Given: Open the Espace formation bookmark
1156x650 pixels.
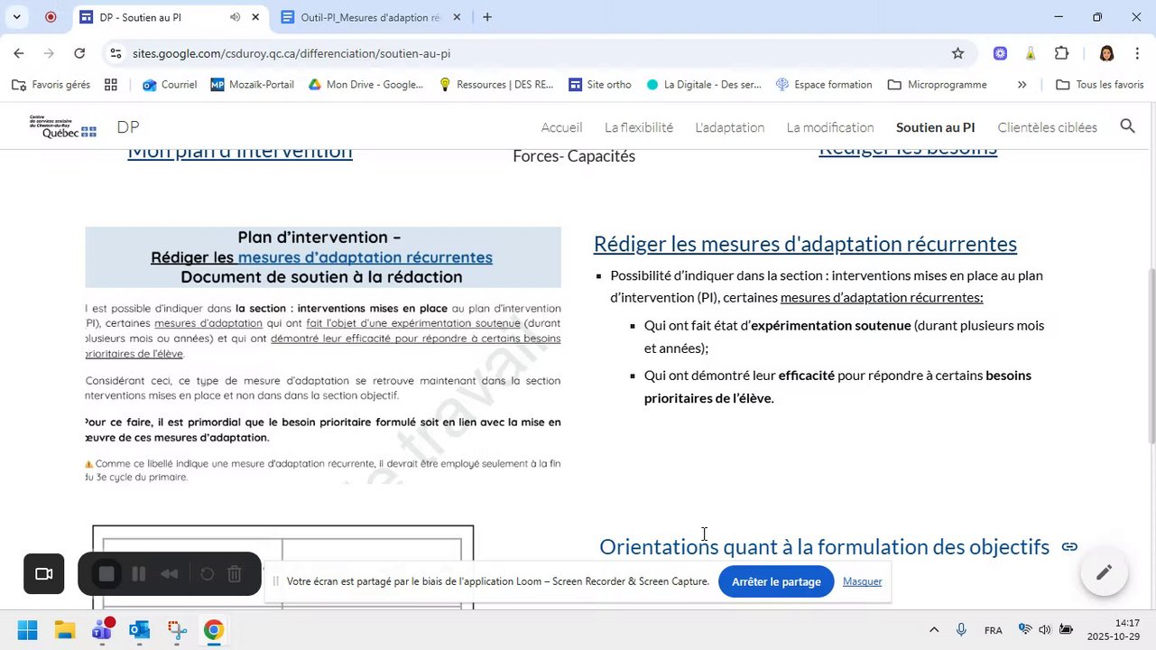Looking at the screenshot, I should 824,85.
